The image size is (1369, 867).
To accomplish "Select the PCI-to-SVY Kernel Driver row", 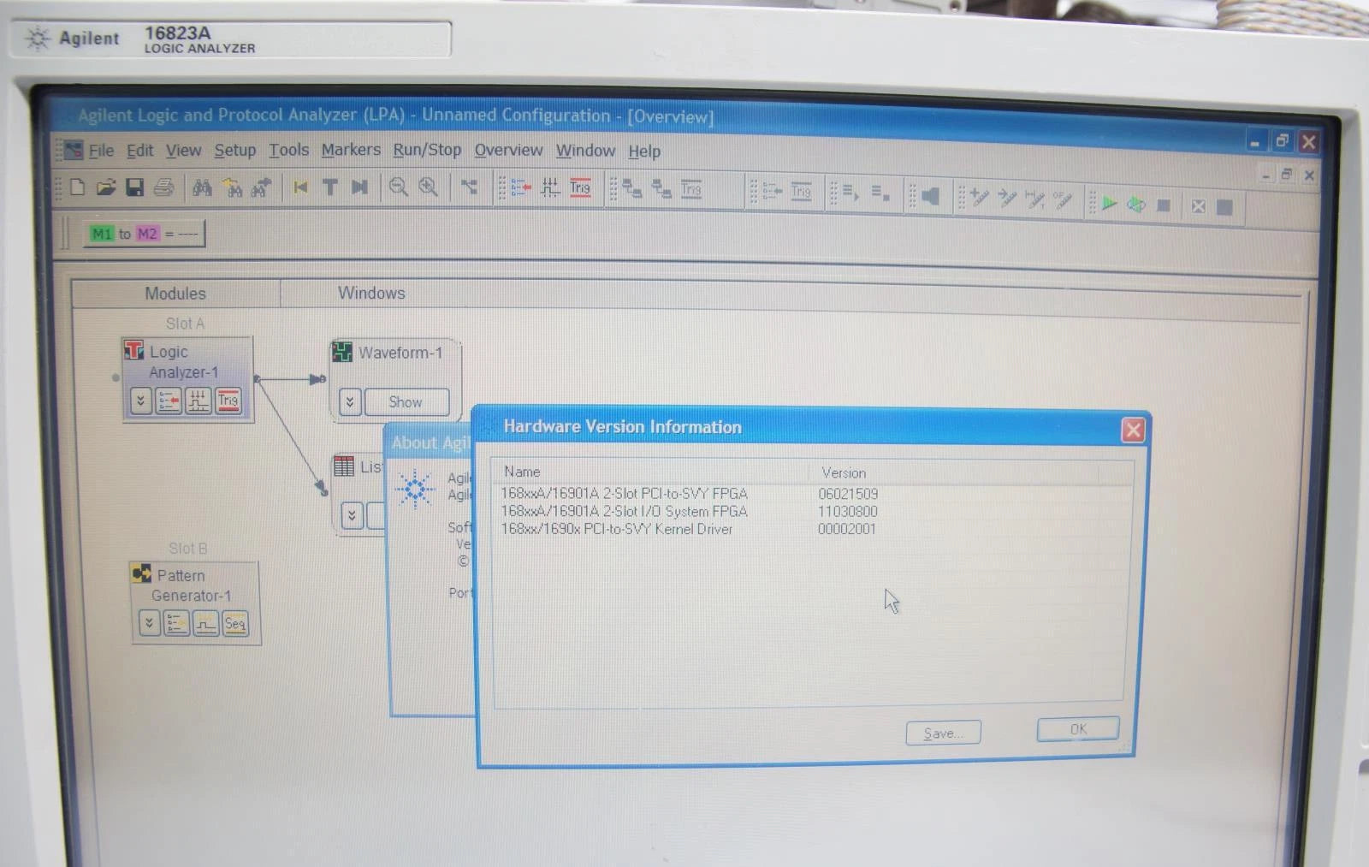I will 616,529.
